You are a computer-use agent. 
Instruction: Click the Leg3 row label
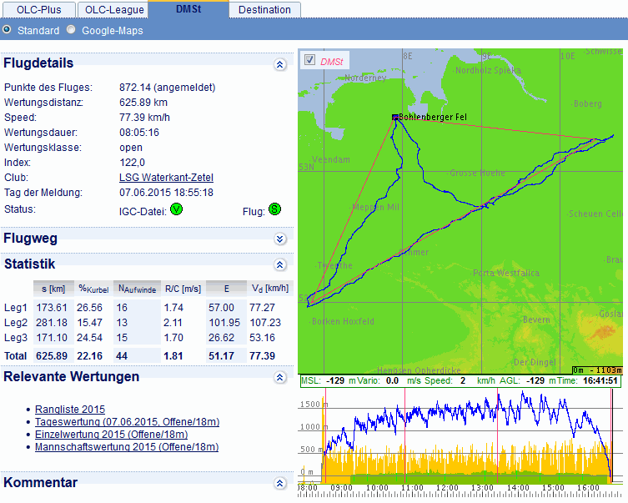[x=16, y=338]
